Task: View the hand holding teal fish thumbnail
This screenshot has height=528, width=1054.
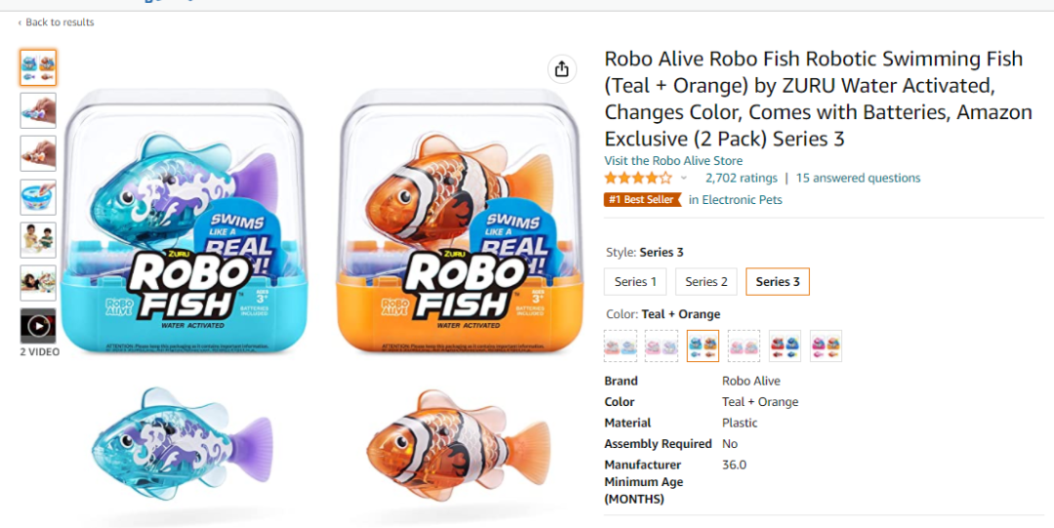Action: tap(38, 111)
